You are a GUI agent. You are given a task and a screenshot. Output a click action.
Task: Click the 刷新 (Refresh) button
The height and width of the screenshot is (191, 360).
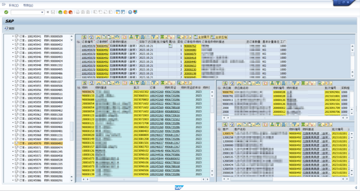point(9,28)
